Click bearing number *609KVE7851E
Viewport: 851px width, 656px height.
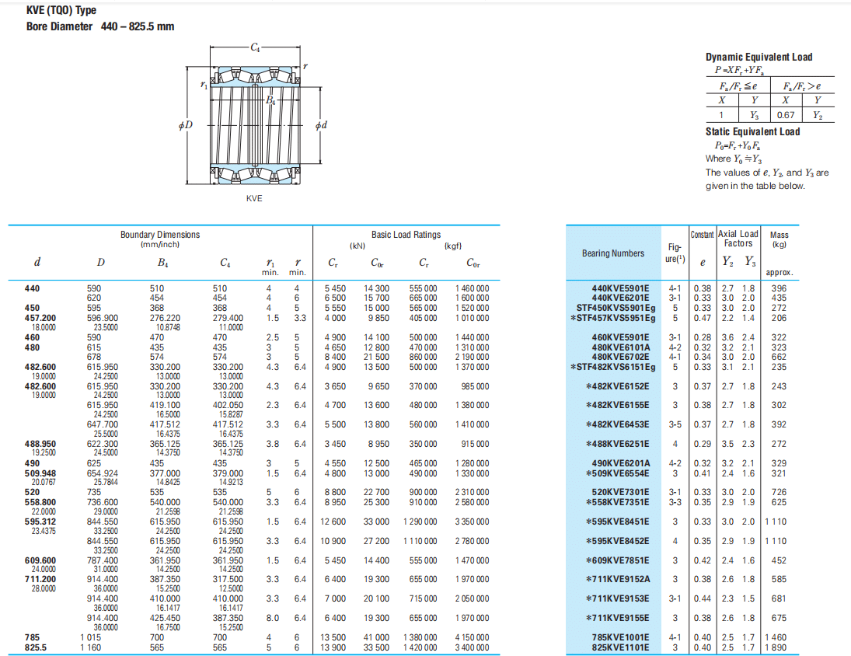click(617, 560)
